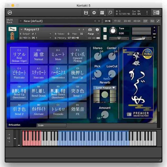Adjust the LowCut knob
The width and height of the screenshot is (167, 167).
tap(112, 74)
